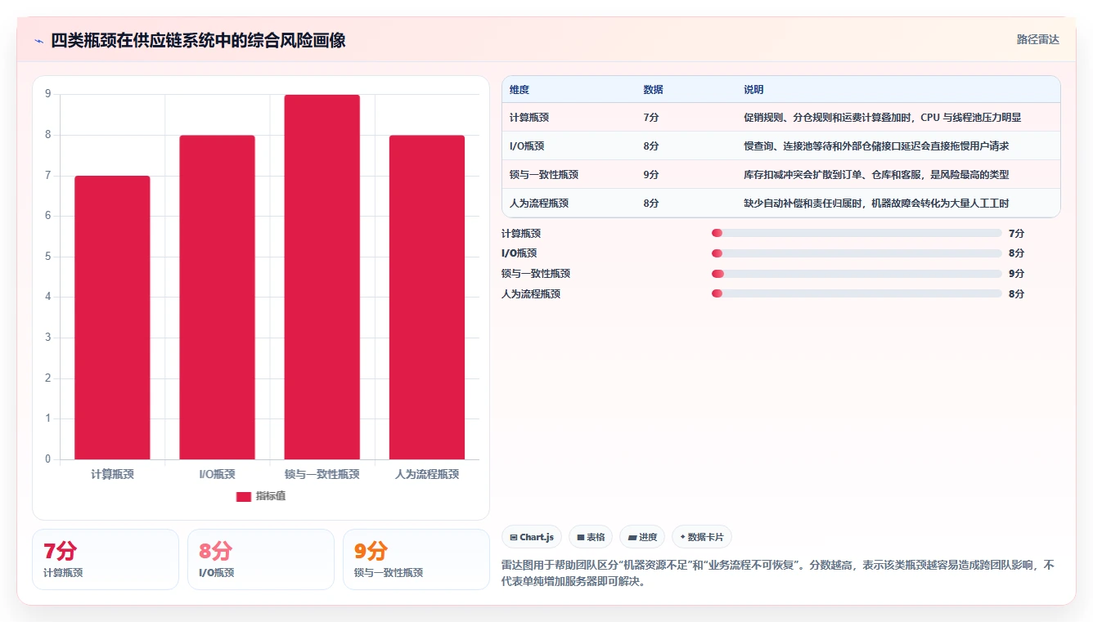The width and height of the screenshot is (1093, 622).
Task: Click the description starting with 促销规则
Action: [882, 118]
